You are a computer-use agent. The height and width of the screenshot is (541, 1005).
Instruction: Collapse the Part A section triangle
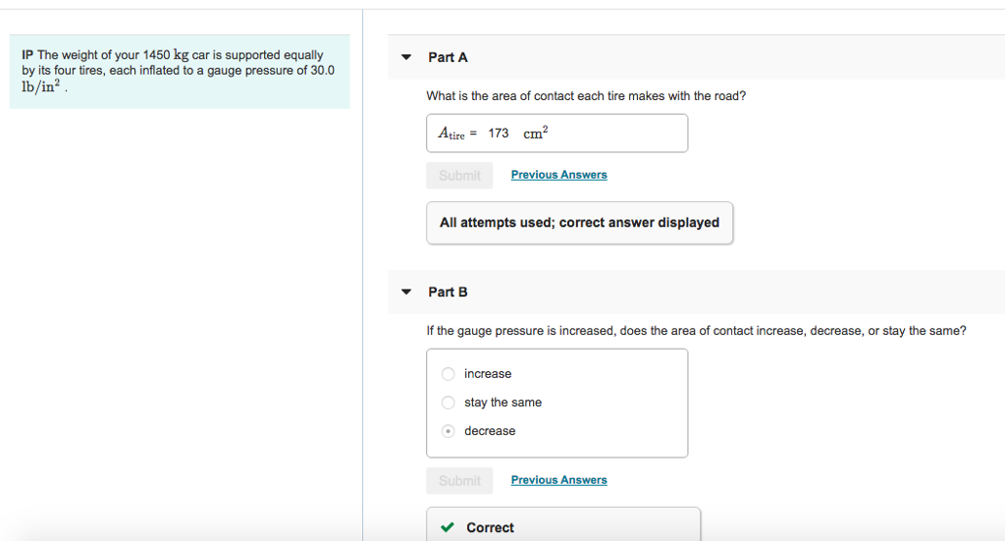coord(406,57)
